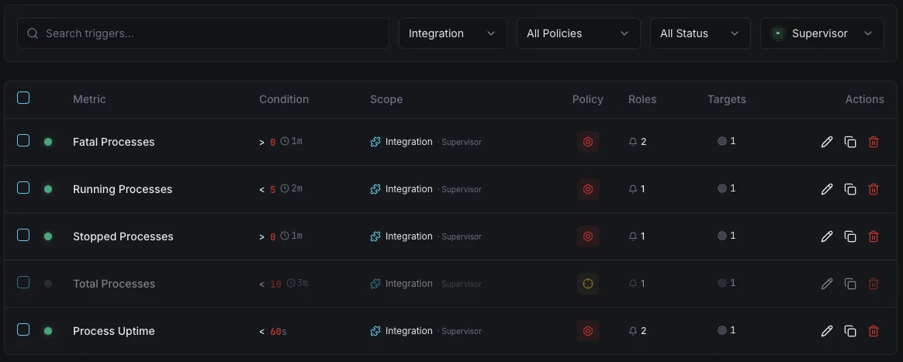The image size is (903, 362).
Task: Duplicate the Total Processes trigger
Action: tap(850, 283)
